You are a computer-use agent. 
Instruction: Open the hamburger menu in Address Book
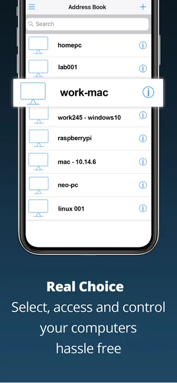(x=32, y=7)
